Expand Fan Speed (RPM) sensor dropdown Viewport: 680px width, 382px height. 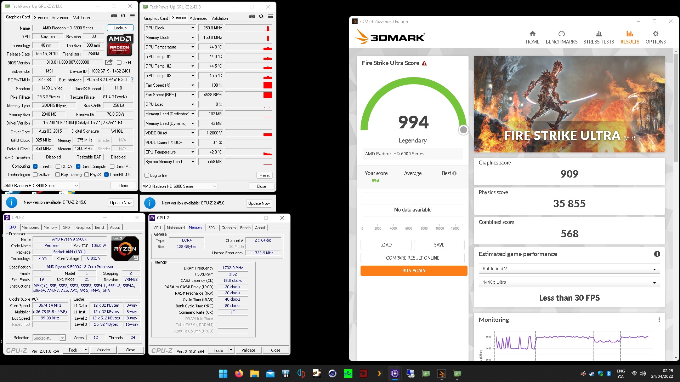193,95
